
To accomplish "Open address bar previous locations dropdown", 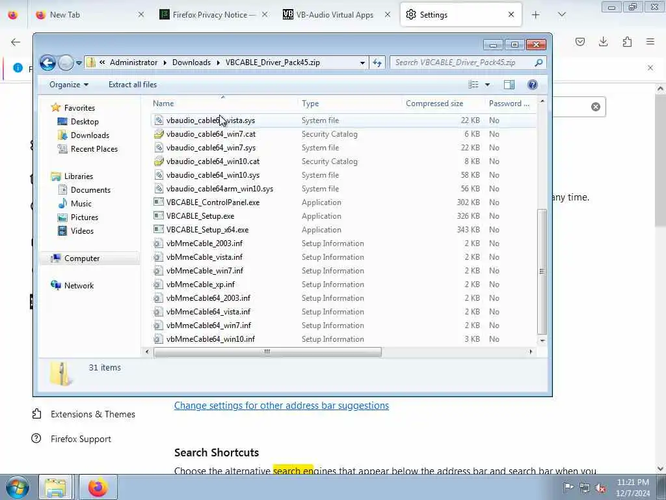I will point(362,63).
